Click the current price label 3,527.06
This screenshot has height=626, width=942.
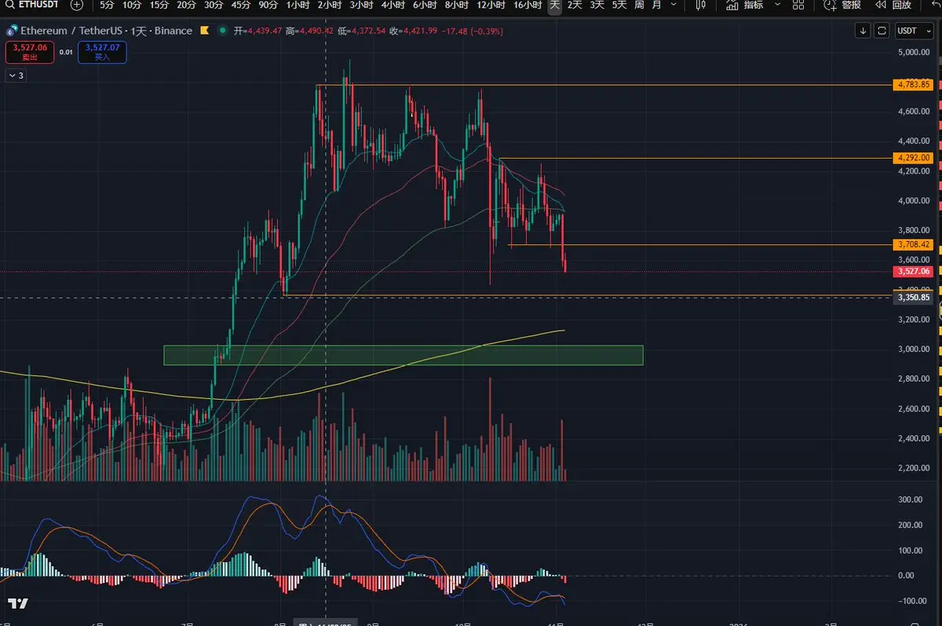(913, 272)
